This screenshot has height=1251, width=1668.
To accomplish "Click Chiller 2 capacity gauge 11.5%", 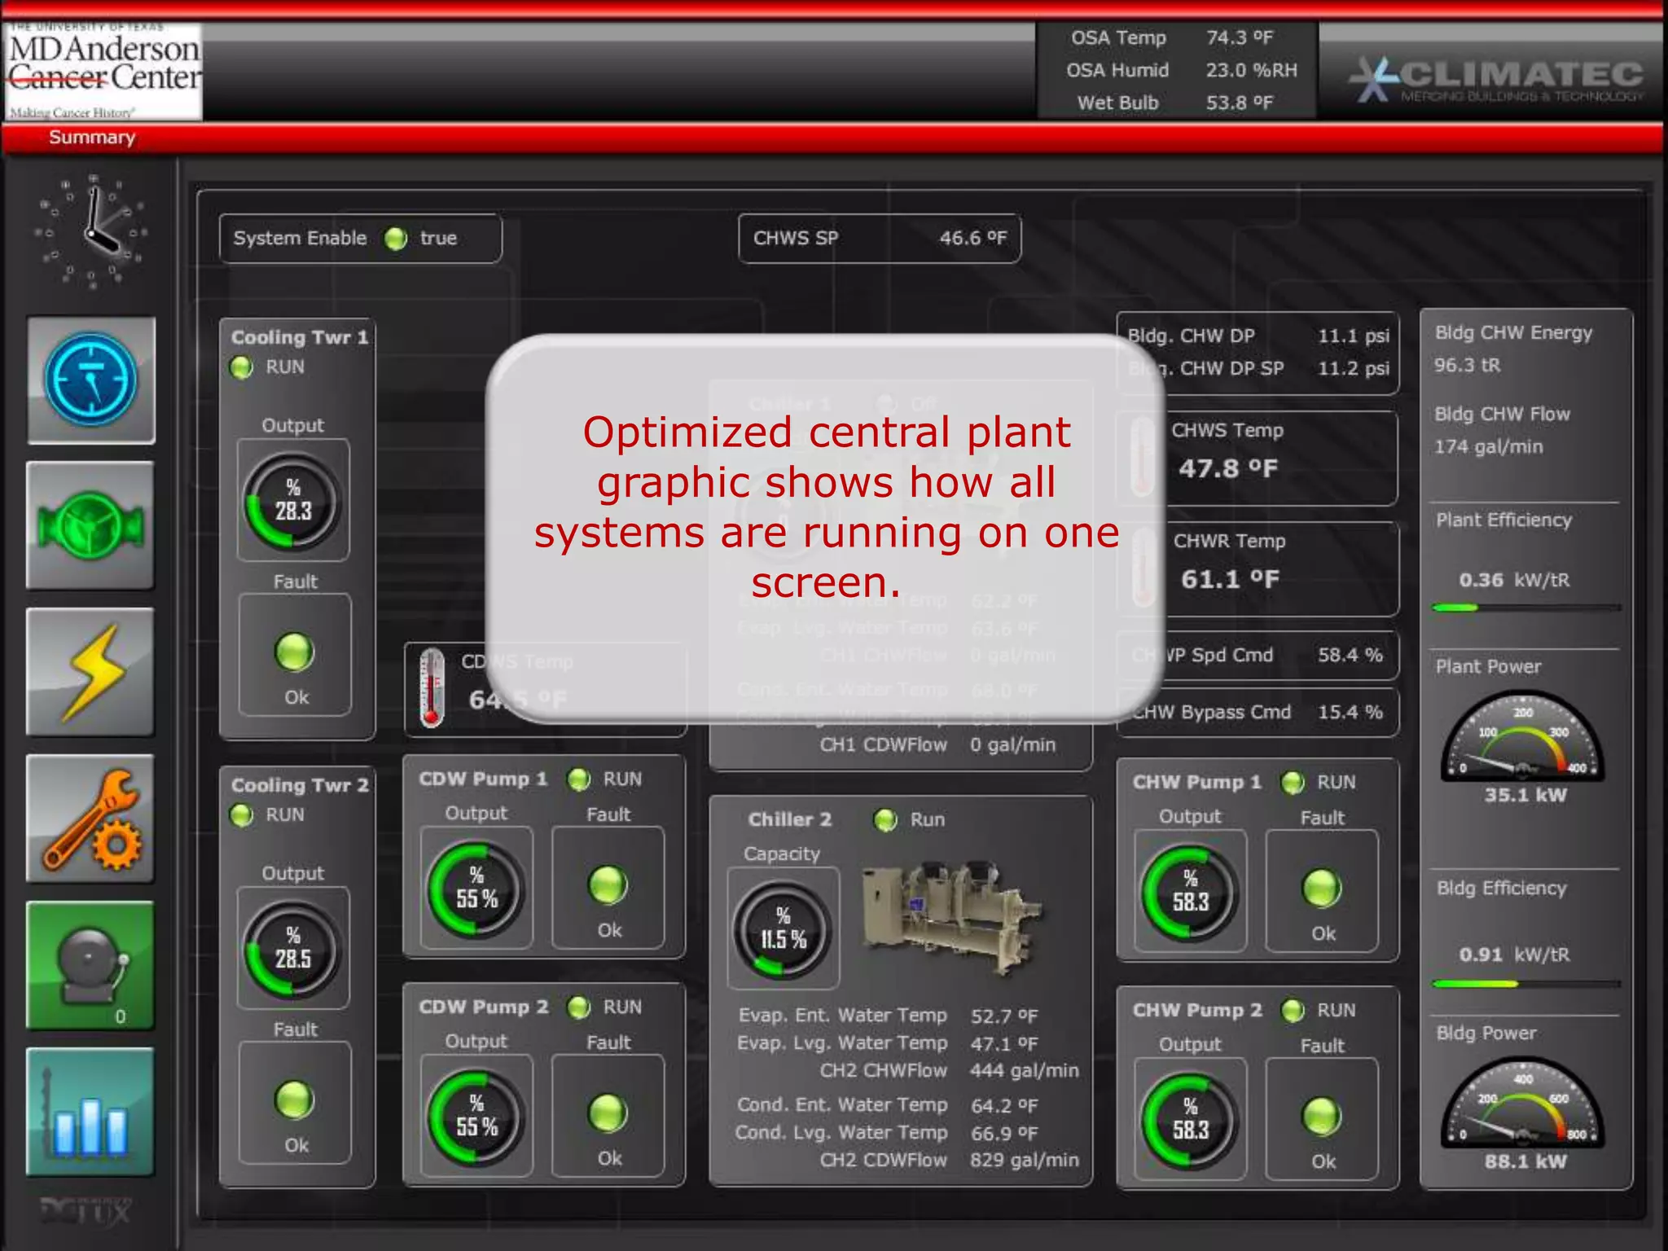I will (783, 929).
